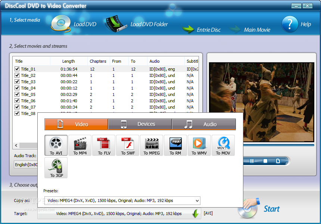This screenshot has height=224, width=321.
Task: Stop the preview playback
Action: pos(265,161)
